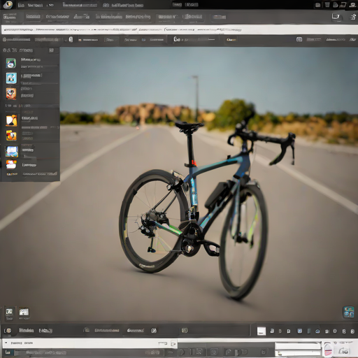The height and width of the screenshot is (358, 358).
Task: Open the teal four-square icon over the photo
Action: [x=349, y=313]
